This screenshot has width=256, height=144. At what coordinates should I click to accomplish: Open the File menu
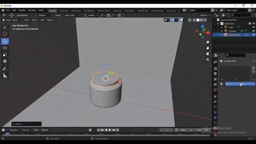pyautogui.click(x=8, y=10)
